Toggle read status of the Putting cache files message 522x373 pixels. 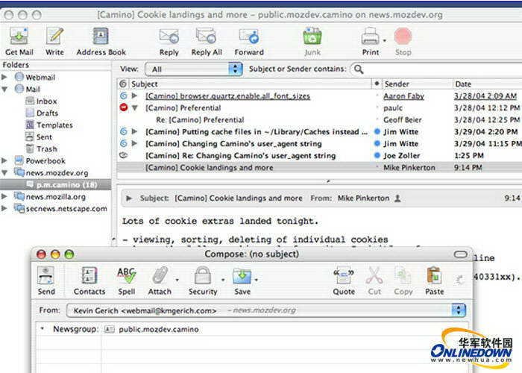click(x=377, y=131)
